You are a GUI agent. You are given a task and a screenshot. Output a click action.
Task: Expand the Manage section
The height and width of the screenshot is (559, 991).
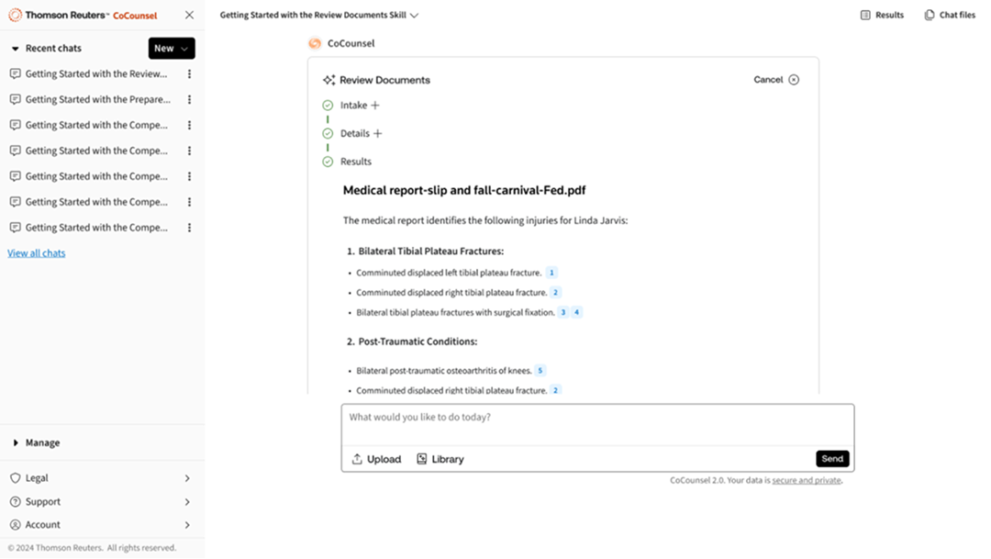[x=16, y=443]
